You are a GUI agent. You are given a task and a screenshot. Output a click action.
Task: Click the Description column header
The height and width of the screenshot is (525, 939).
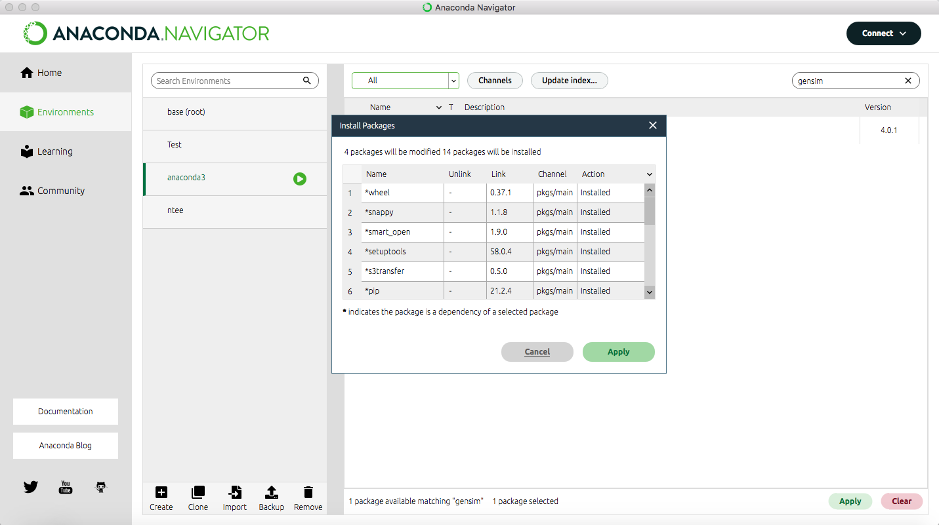point(485,107)
